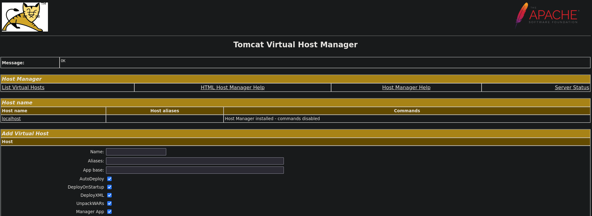
Task: Focus the Aliases text field
Action: (x=195, y=161)
